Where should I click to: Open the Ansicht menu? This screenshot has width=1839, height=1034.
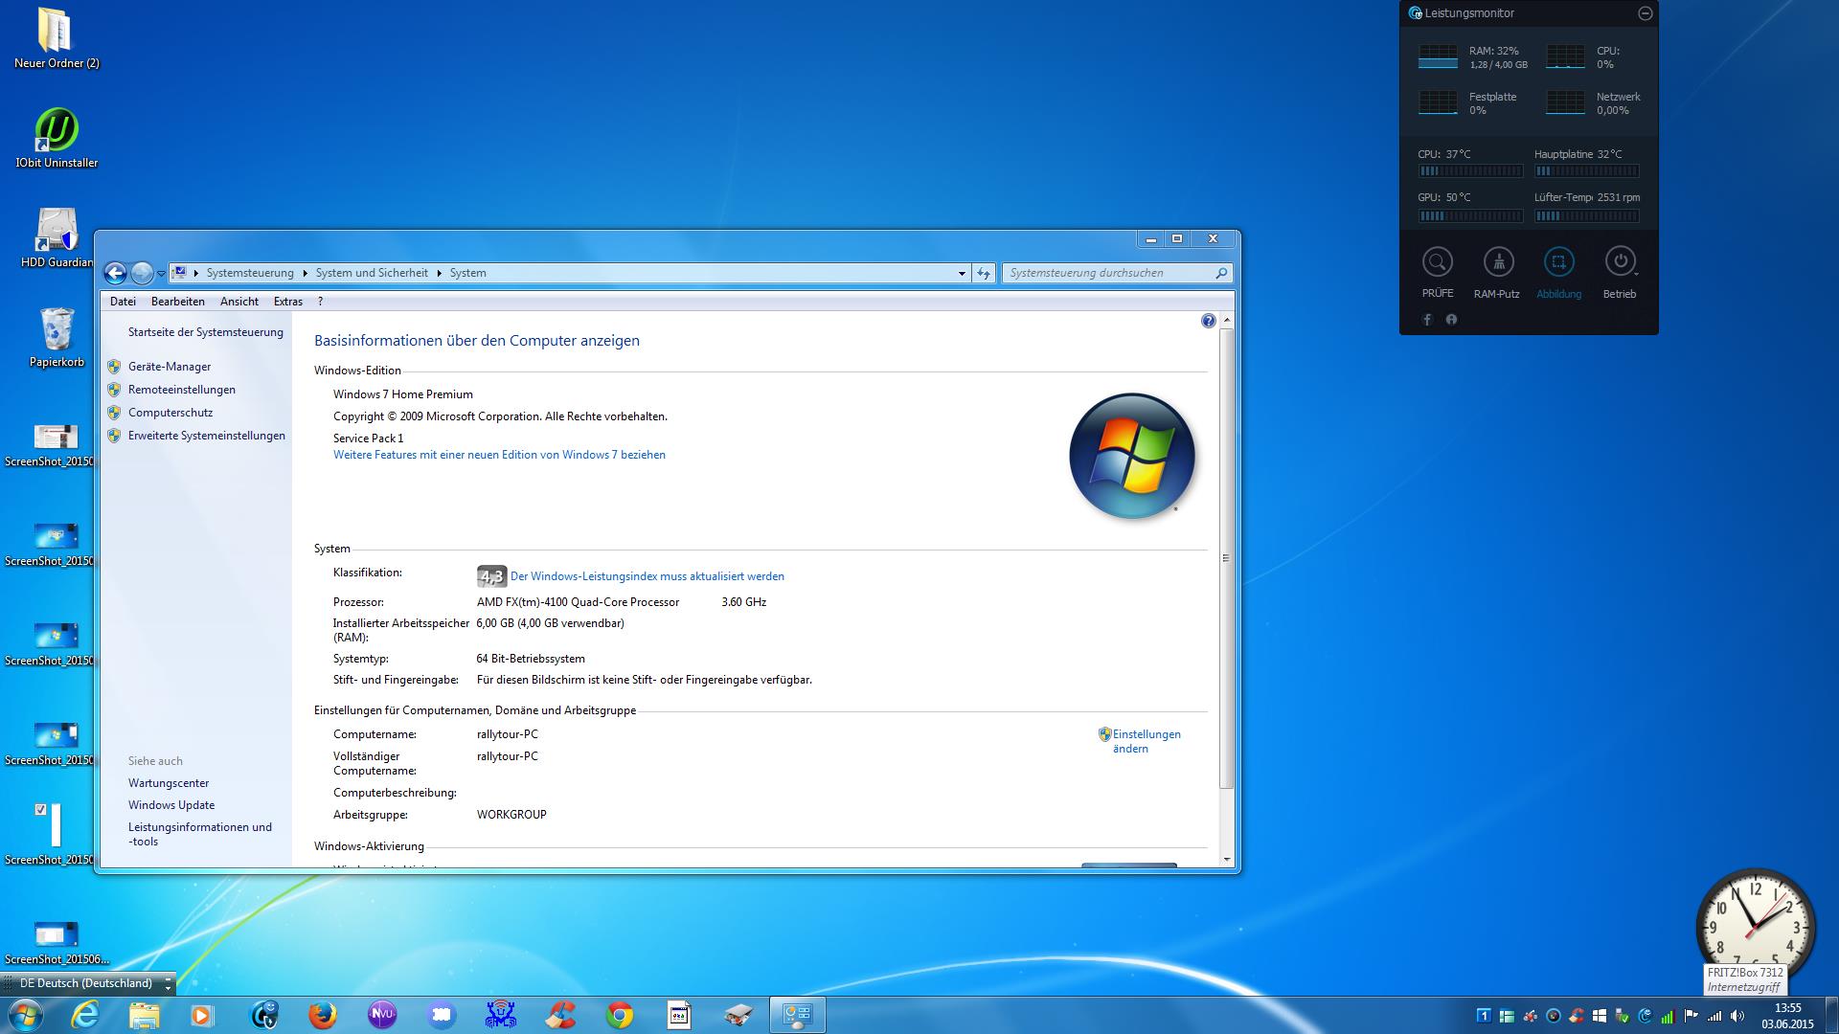pyautogui.click(x=239, y=301)
